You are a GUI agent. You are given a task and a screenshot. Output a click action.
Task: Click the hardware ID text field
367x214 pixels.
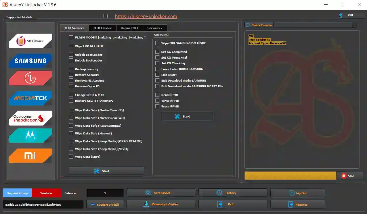coord(43,205)
